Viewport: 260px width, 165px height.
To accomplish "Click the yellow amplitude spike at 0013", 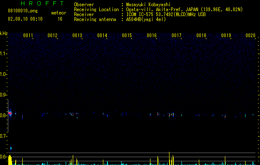I will click(73, 160).
